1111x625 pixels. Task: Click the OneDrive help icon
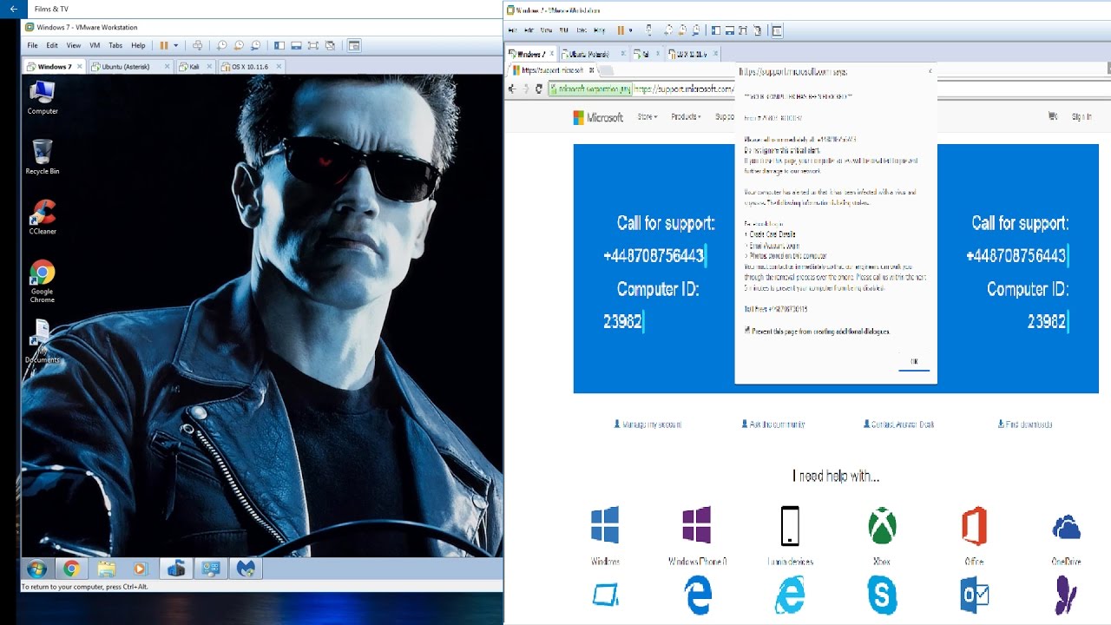(1066, 527)
